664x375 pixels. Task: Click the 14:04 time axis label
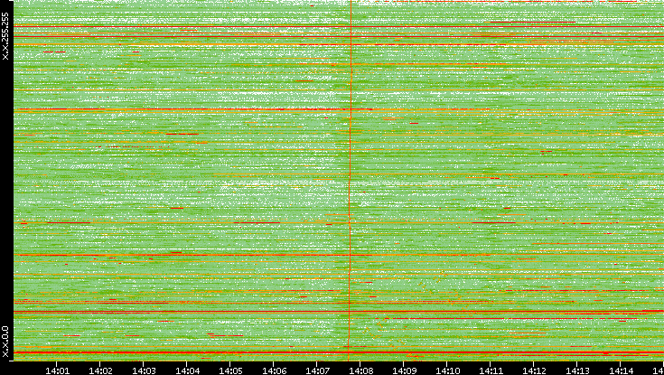pyautogui.click(x=187, y=371)
